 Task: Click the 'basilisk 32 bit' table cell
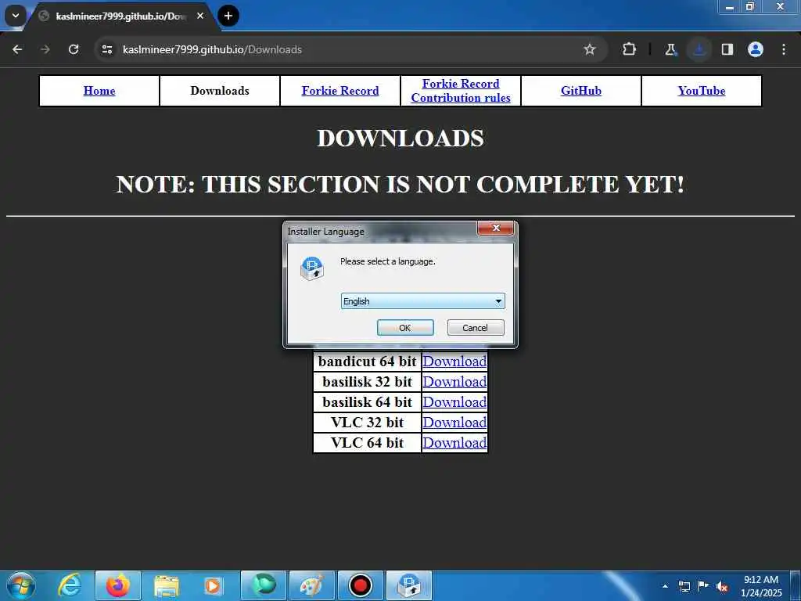368,382
